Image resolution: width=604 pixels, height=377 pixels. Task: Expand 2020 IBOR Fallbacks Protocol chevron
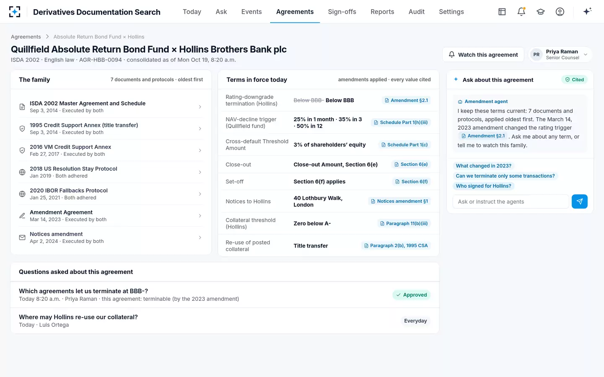pyautogui.click(x=200, y=194)
